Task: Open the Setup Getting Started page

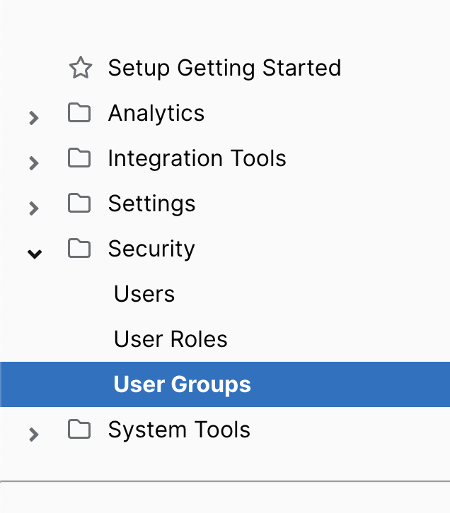Action: click(224, 68)
